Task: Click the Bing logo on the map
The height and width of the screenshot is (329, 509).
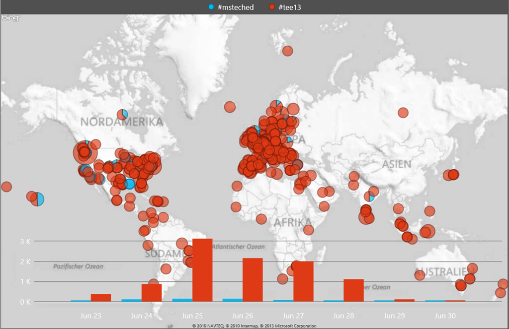Action: 10,18
